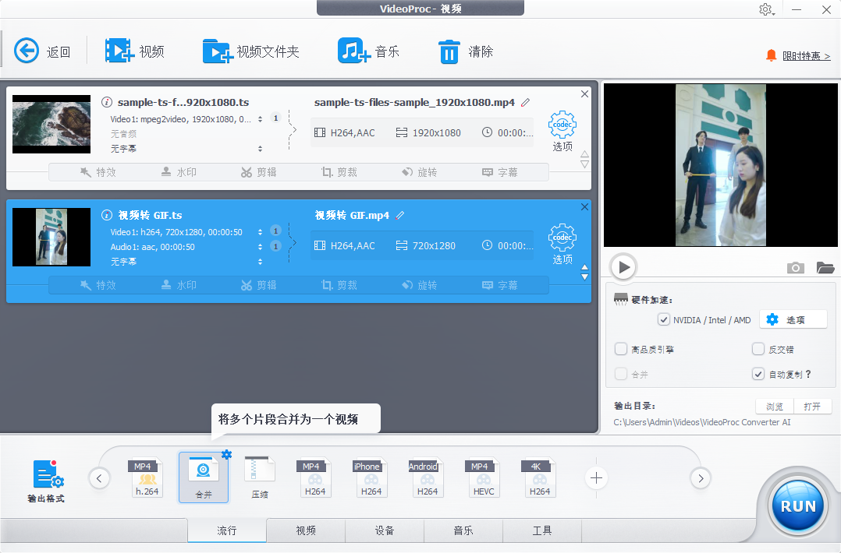The image size is (841, 553).
Task: Clear the list with the trash icon
Action: click(x=449, y=51)
